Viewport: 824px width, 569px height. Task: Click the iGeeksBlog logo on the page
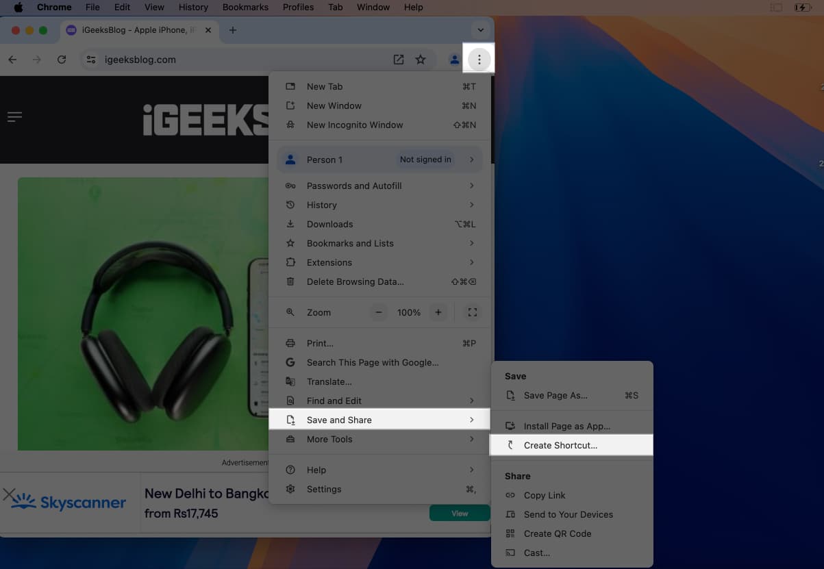pos(205,120)
